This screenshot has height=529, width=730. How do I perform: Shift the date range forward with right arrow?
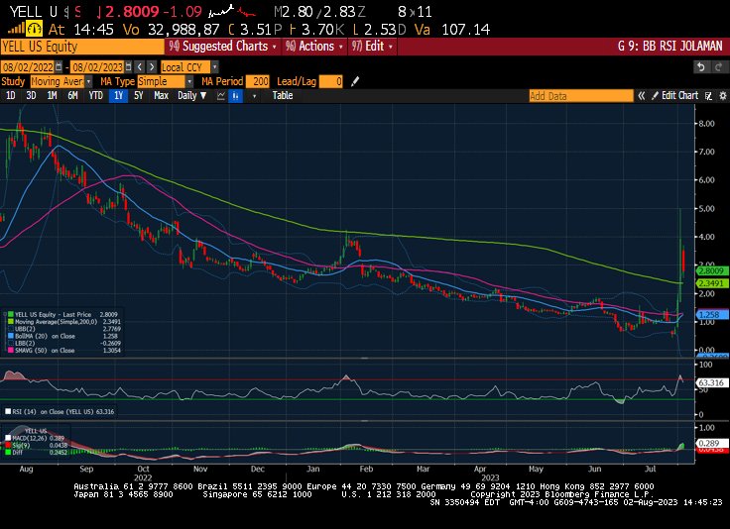tap(152, 67)
